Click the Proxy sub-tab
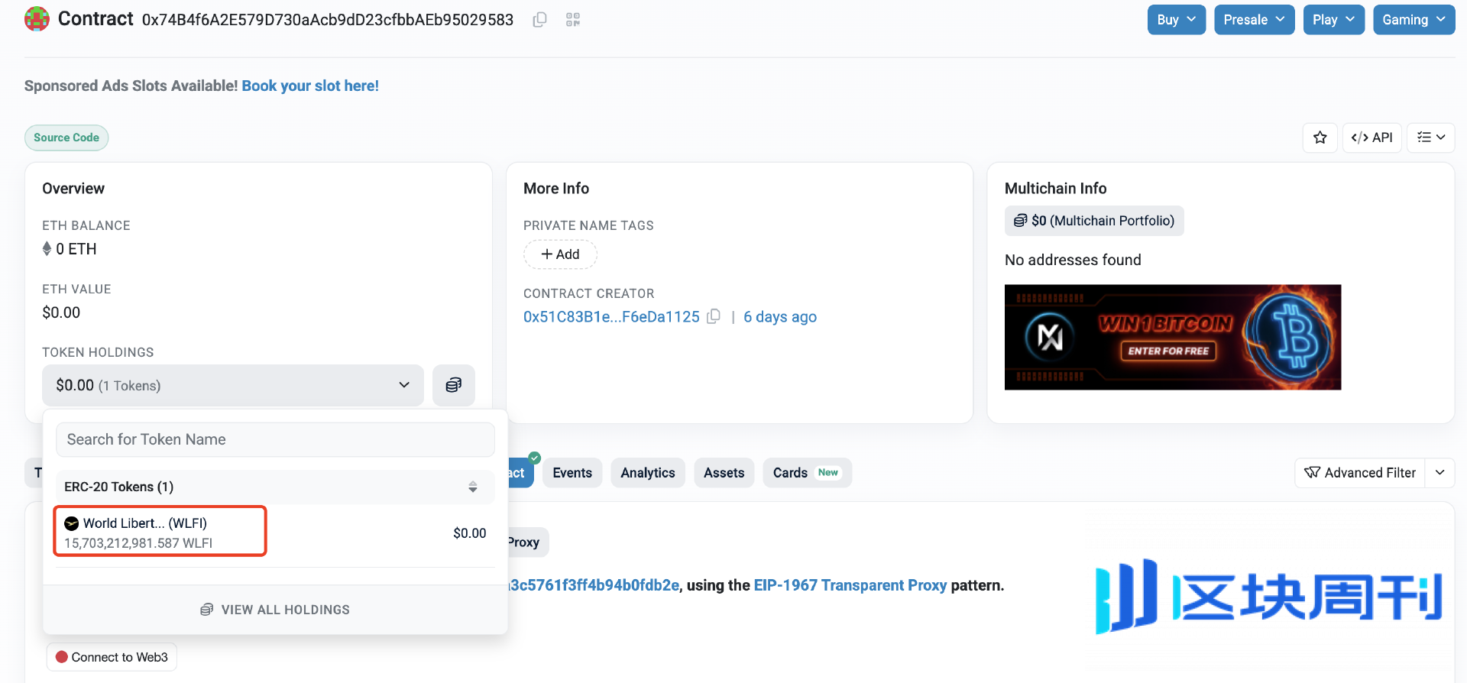Viewport: 1467px width, 683px height. [x=527, y=542]
